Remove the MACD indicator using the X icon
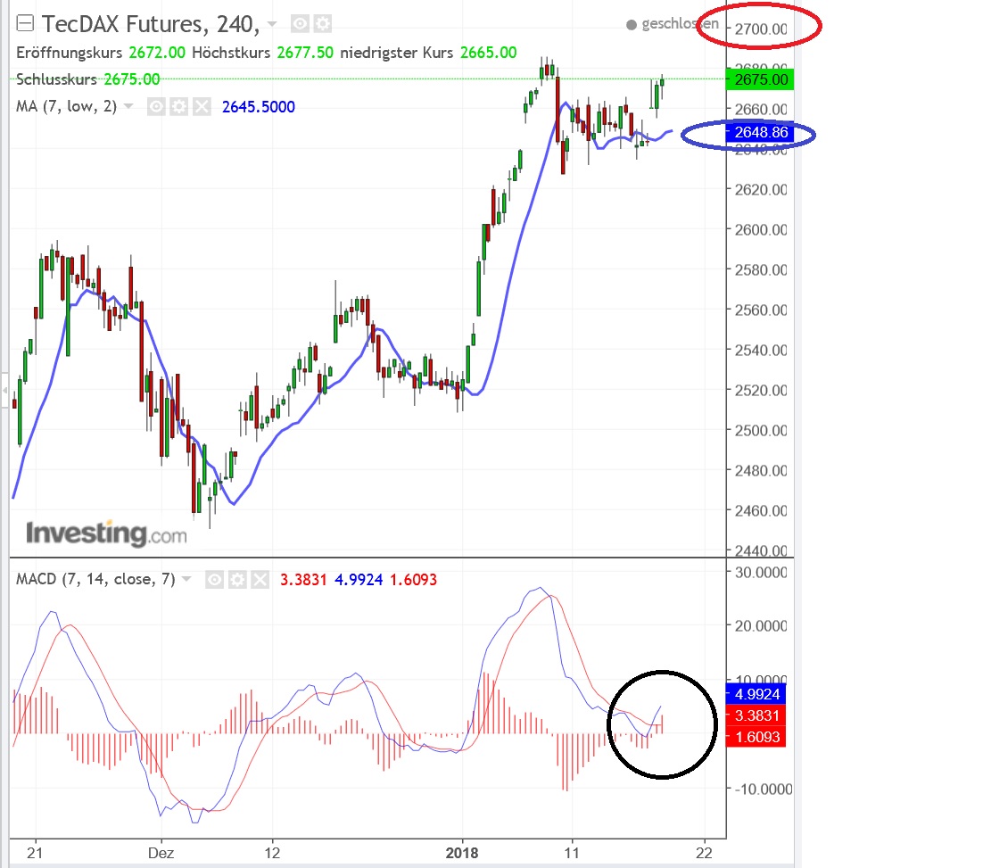Image resolution: width=991 pixels, height=868 pixels. click(x=261, y=579)
